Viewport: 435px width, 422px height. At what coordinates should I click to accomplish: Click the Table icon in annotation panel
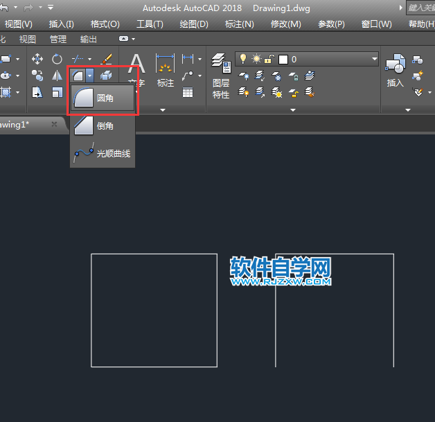click(188, 92)
